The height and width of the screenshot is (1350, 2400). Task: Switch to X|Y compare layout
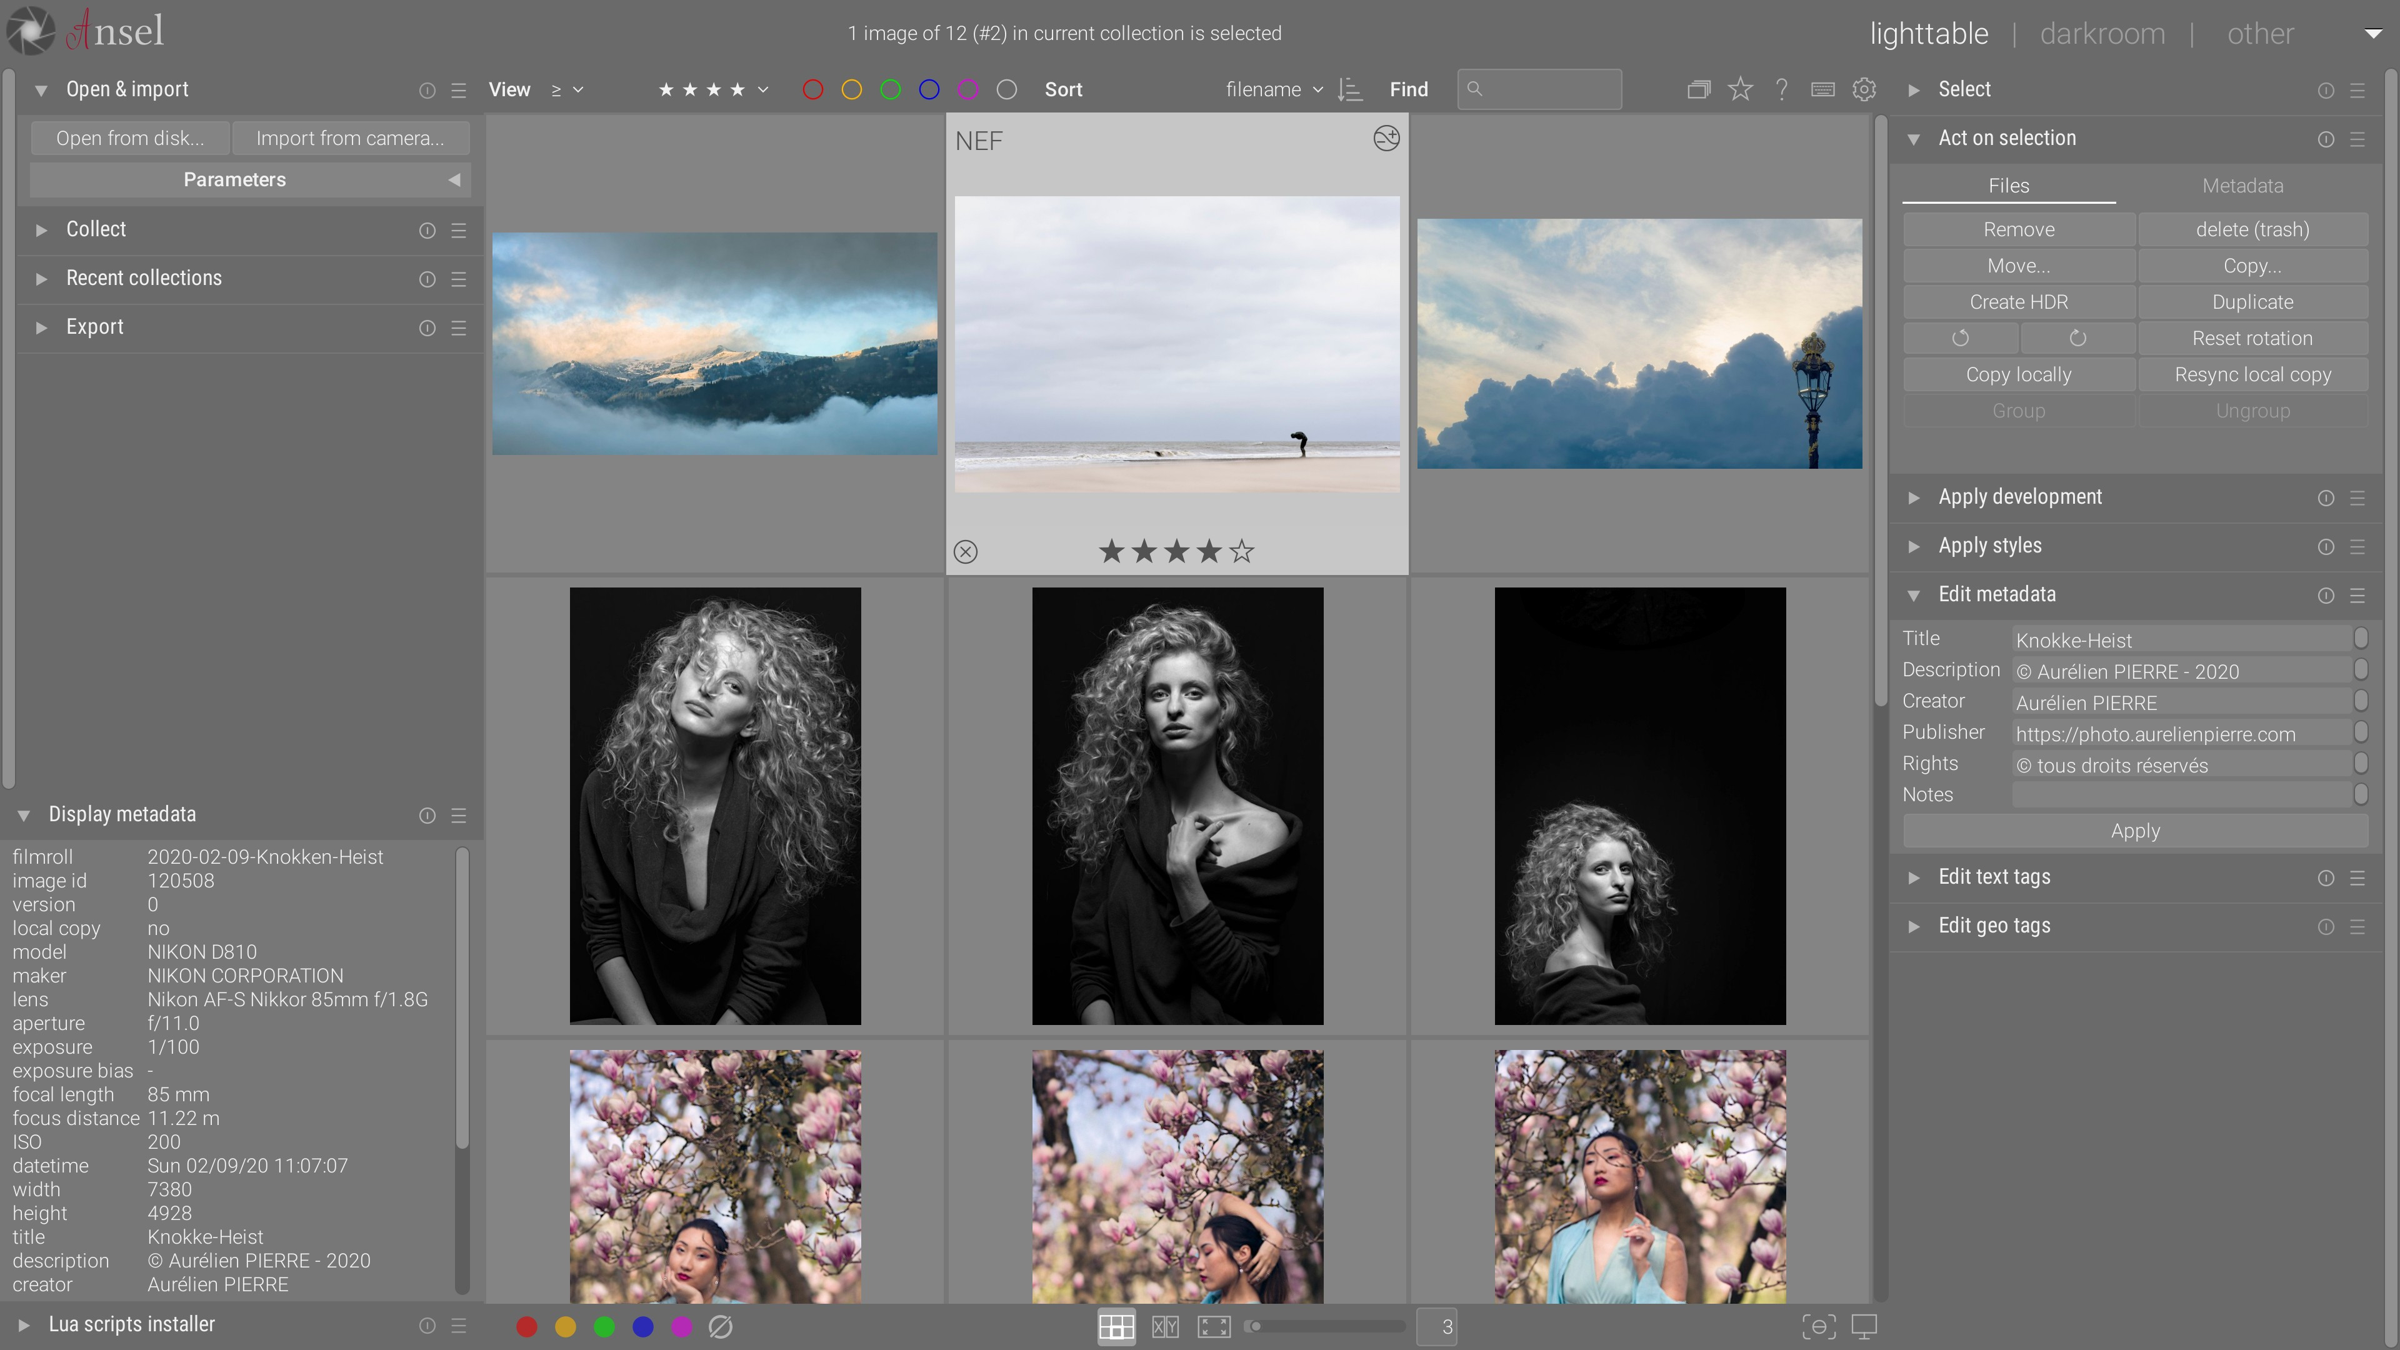click(x=1164, y=1326)
